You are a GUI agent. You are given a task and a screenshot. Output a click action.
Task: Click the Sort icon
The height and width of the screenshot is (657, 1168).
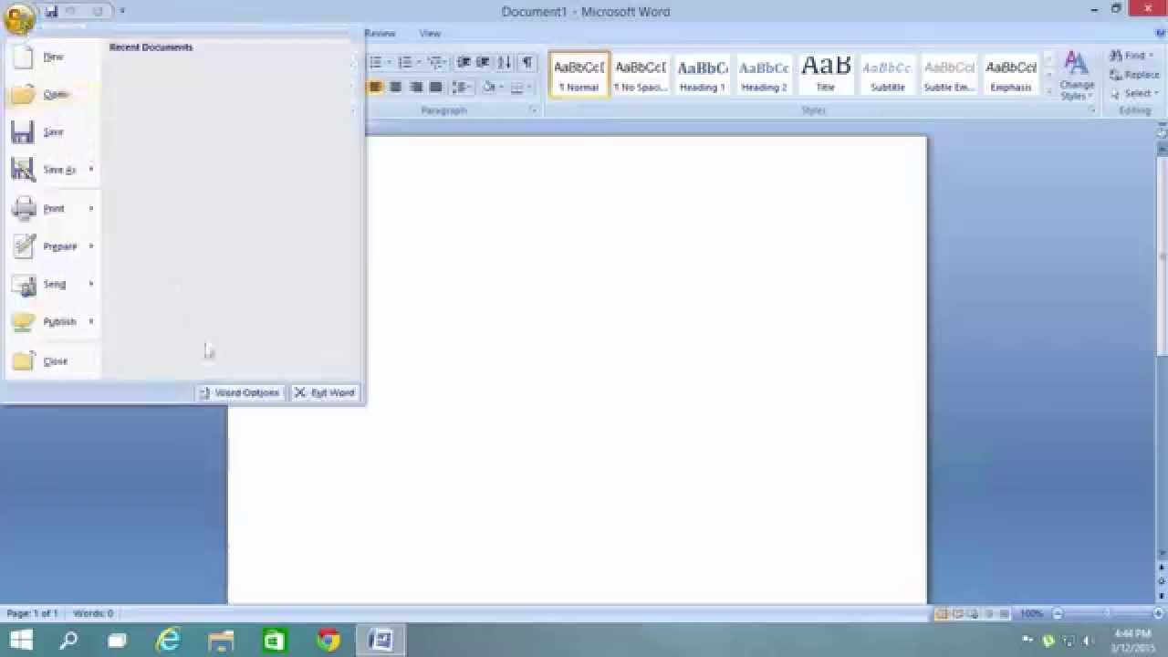505,63
